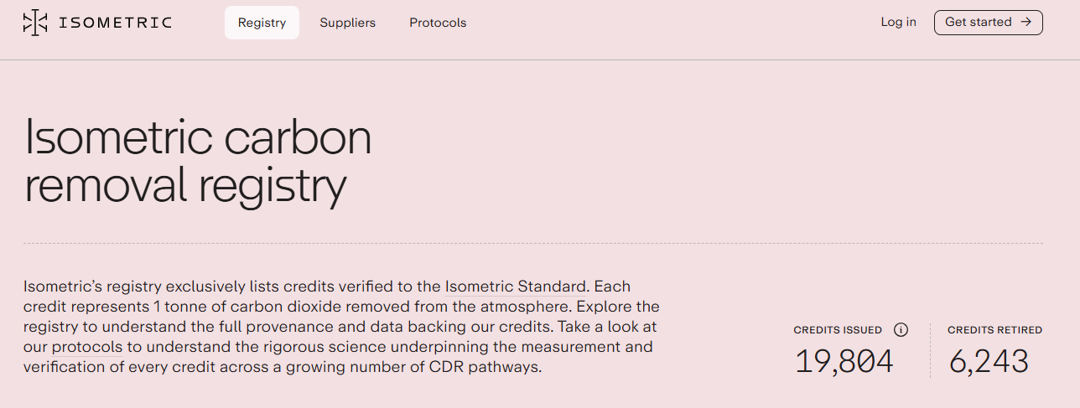Screen dimensions: 1080x408
Task: Click the ISOMETRIC wordmark in the header
Action: click(116, 23)
